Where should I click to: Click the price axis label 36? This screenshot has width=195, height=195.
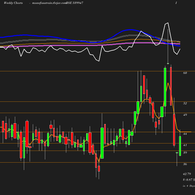coord(185,164)
